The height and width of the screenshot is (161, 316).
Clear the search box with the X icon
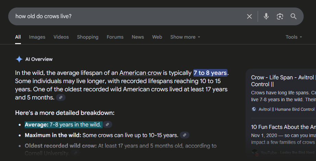[x=249, y=16]
